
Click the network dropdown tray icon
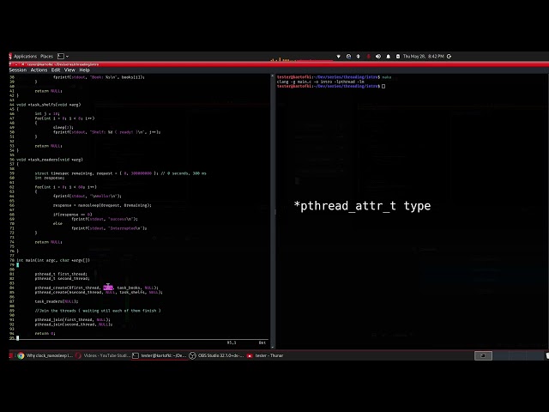(x=339, y=57)
